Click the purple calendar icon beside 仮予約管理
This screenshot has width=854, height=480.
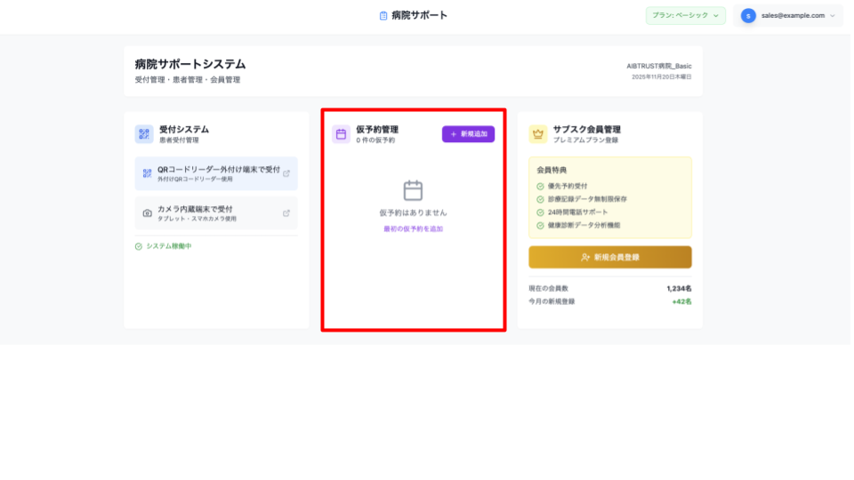tap(341, 134)
